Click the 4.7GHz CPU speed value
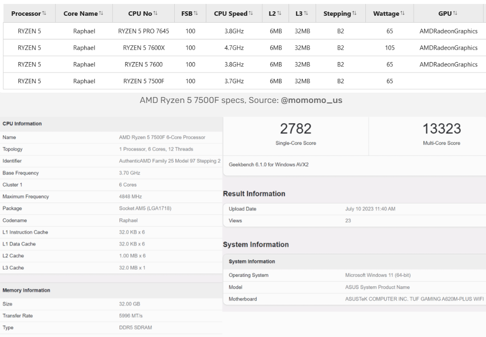The height and width of the screenshot is (337, 486). pos(234,48)
